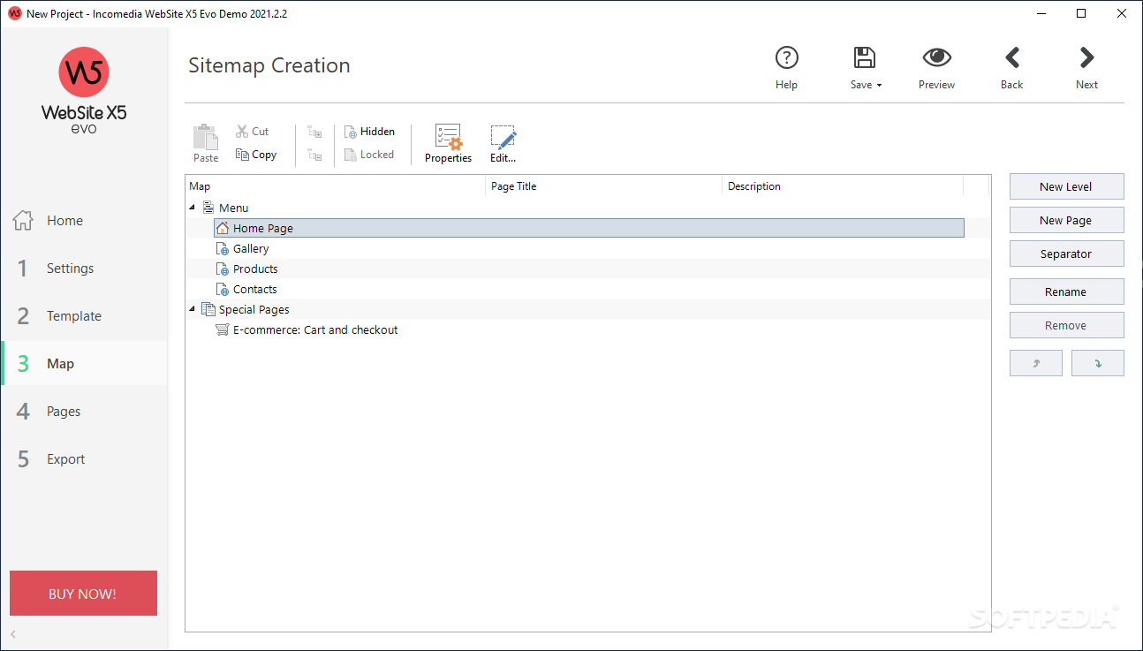
Task: Cut the selected page with scissors icon
Action: pyautogui.click(x=242, y=132)
